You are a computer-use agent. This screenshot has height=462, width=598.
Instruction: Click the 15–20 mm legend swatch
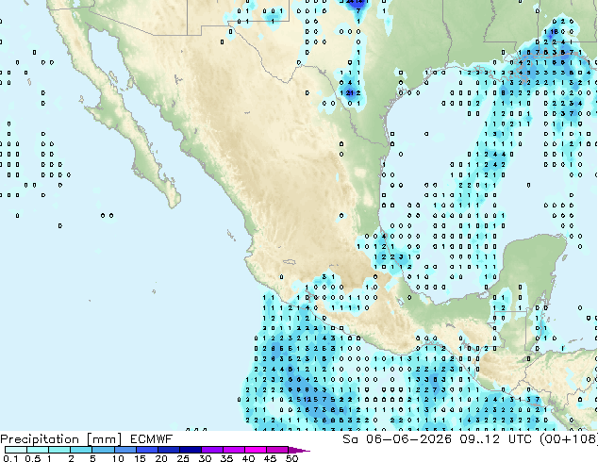coord(146,450)
